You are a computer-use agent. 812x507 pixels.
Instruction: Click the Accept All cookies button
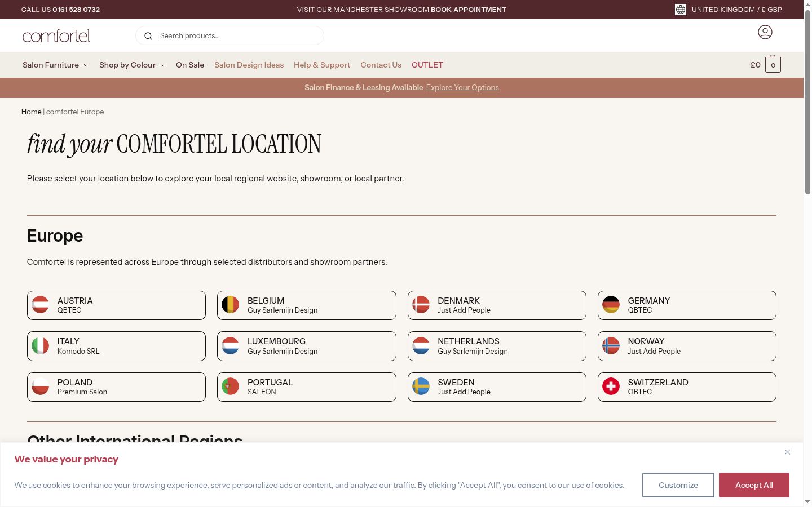[754, 485]
